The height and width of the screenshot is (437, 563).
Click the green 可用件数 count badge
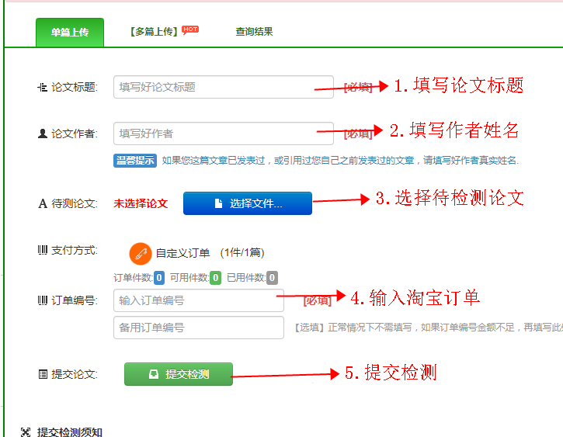point(215,278)
